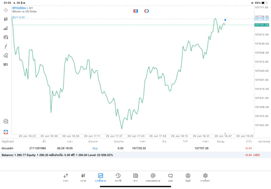The height and width of the screenshot is (189, 271).
Task: Tap the blue square button at top of chart
Action: [135, 11]
